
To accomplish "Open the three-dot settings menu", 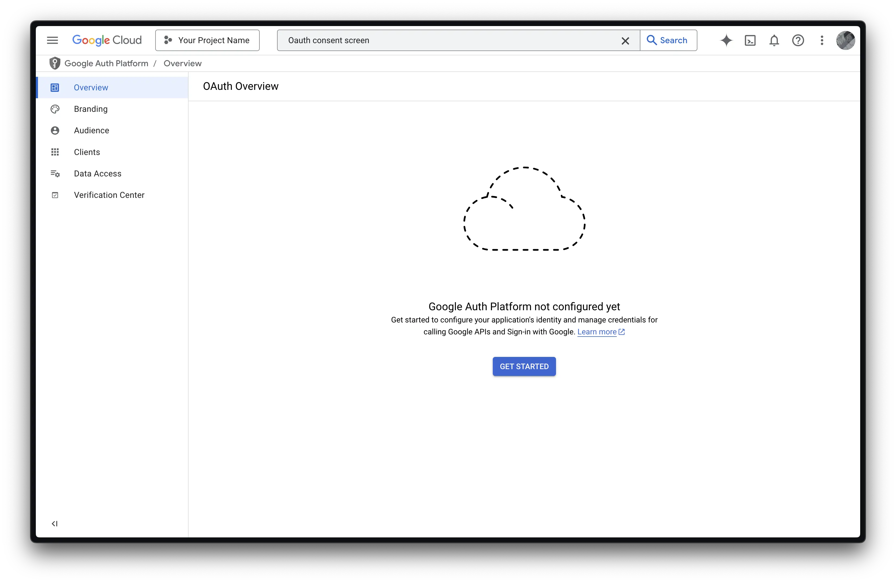I will point(822,40).
